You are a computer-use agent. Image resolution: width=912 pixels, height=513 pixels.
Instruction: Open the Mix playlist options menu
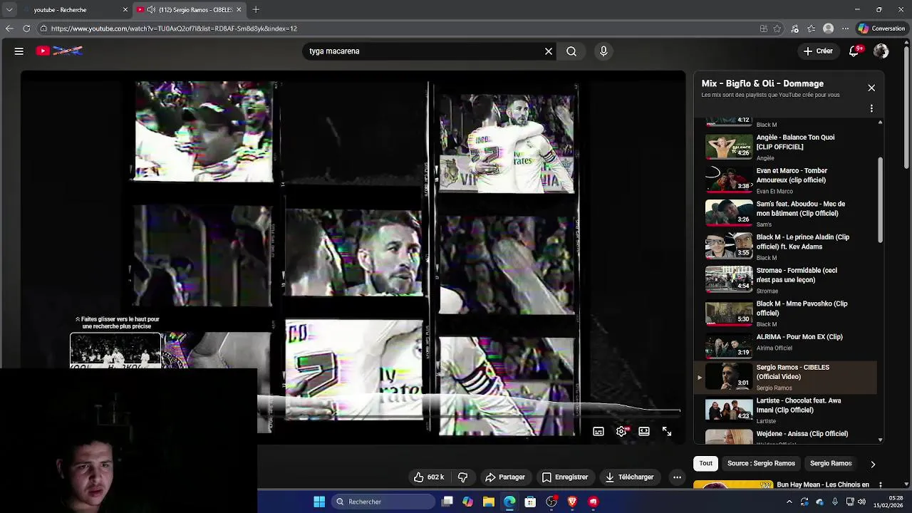(x=871, y=108)
